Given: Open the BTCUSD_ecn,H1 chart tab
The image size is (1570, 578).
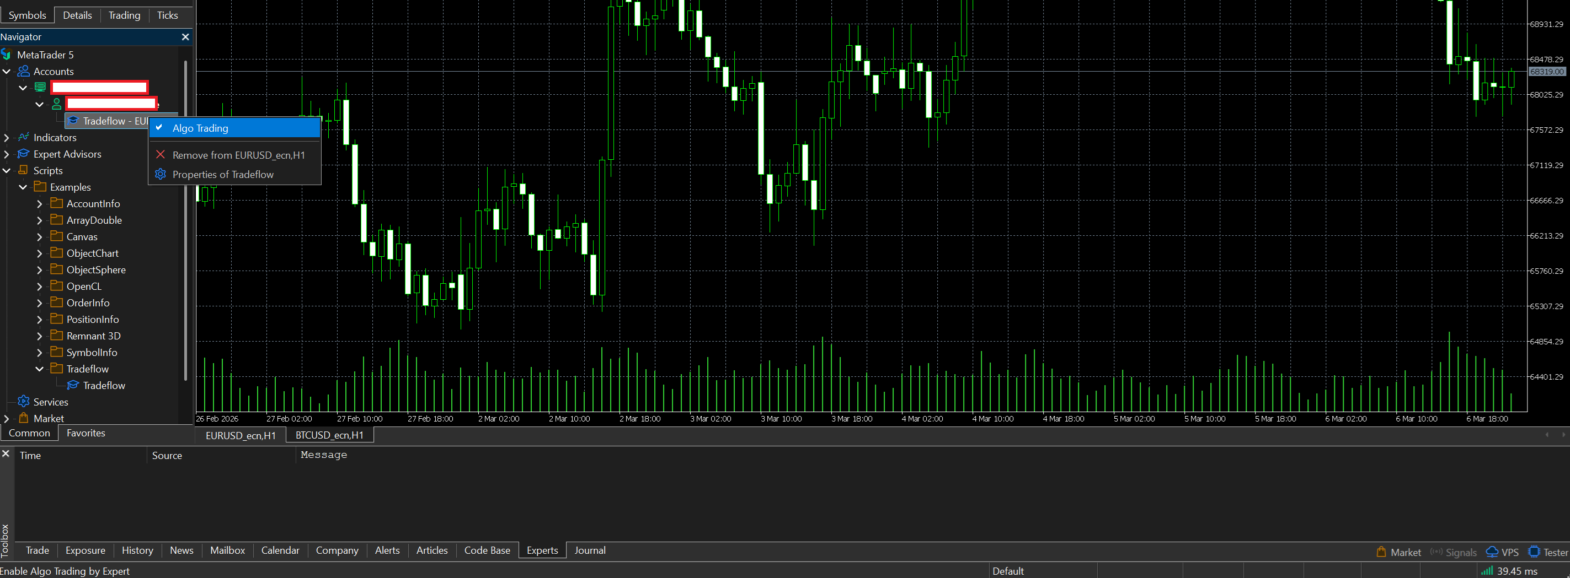Looking at the screenshot, I should coord(329,435).
